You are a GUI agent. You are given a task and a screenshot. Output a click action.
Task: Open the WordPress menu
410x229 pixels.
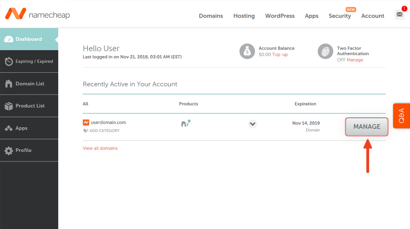[x=280, y=16]
